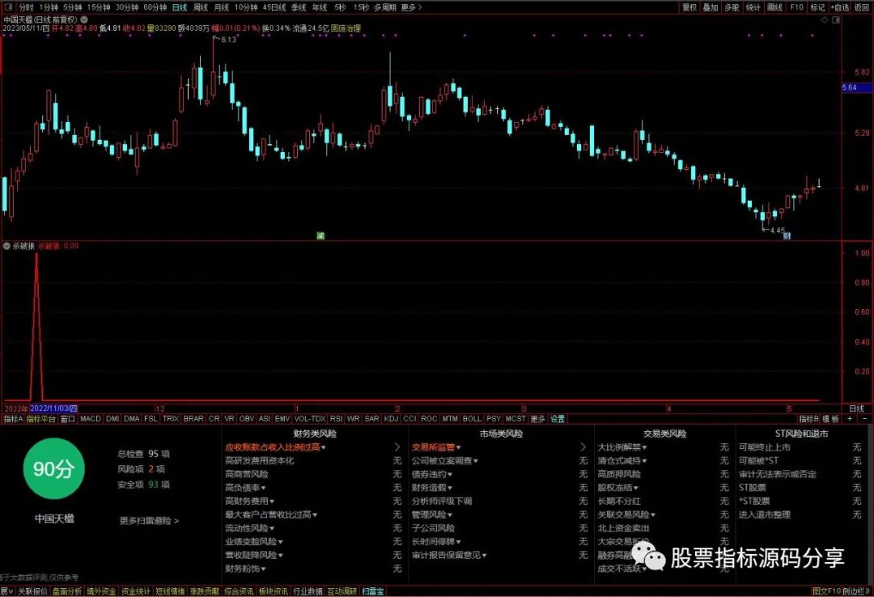The height and width of the screenshot is (597, 874).
Task: Click the 多股 multi-stock button
Action: pyautogui.click(x=732, y=7)
